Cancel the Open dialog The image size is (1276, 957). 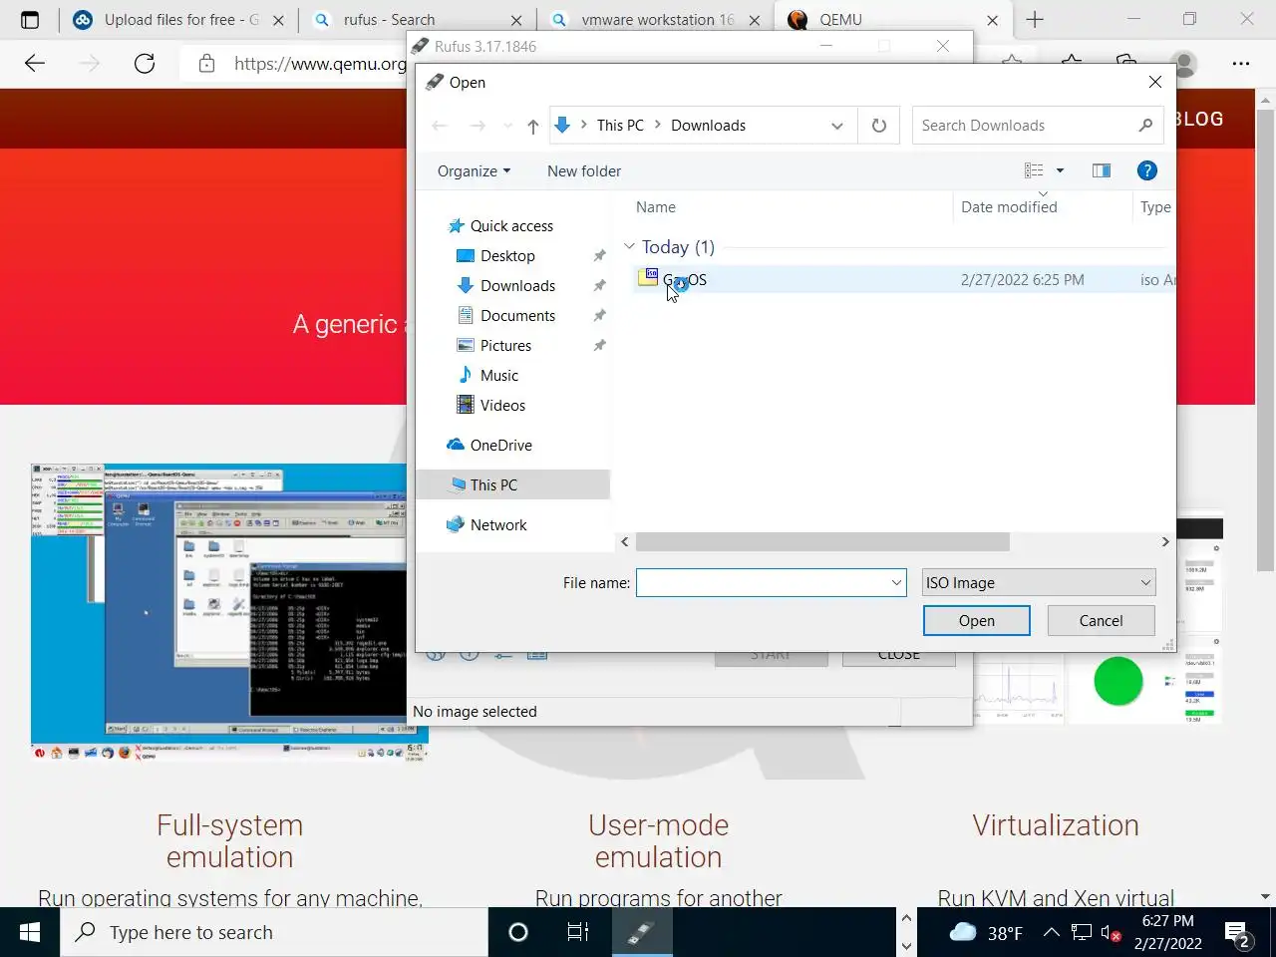pyautogui.click(x=1101, y=621)
